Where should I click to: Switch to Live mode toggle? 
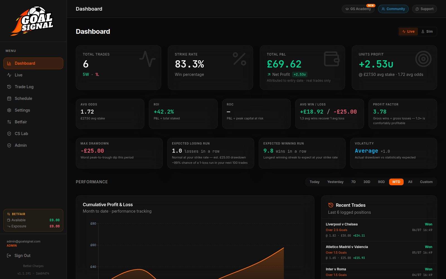point(408,32)
